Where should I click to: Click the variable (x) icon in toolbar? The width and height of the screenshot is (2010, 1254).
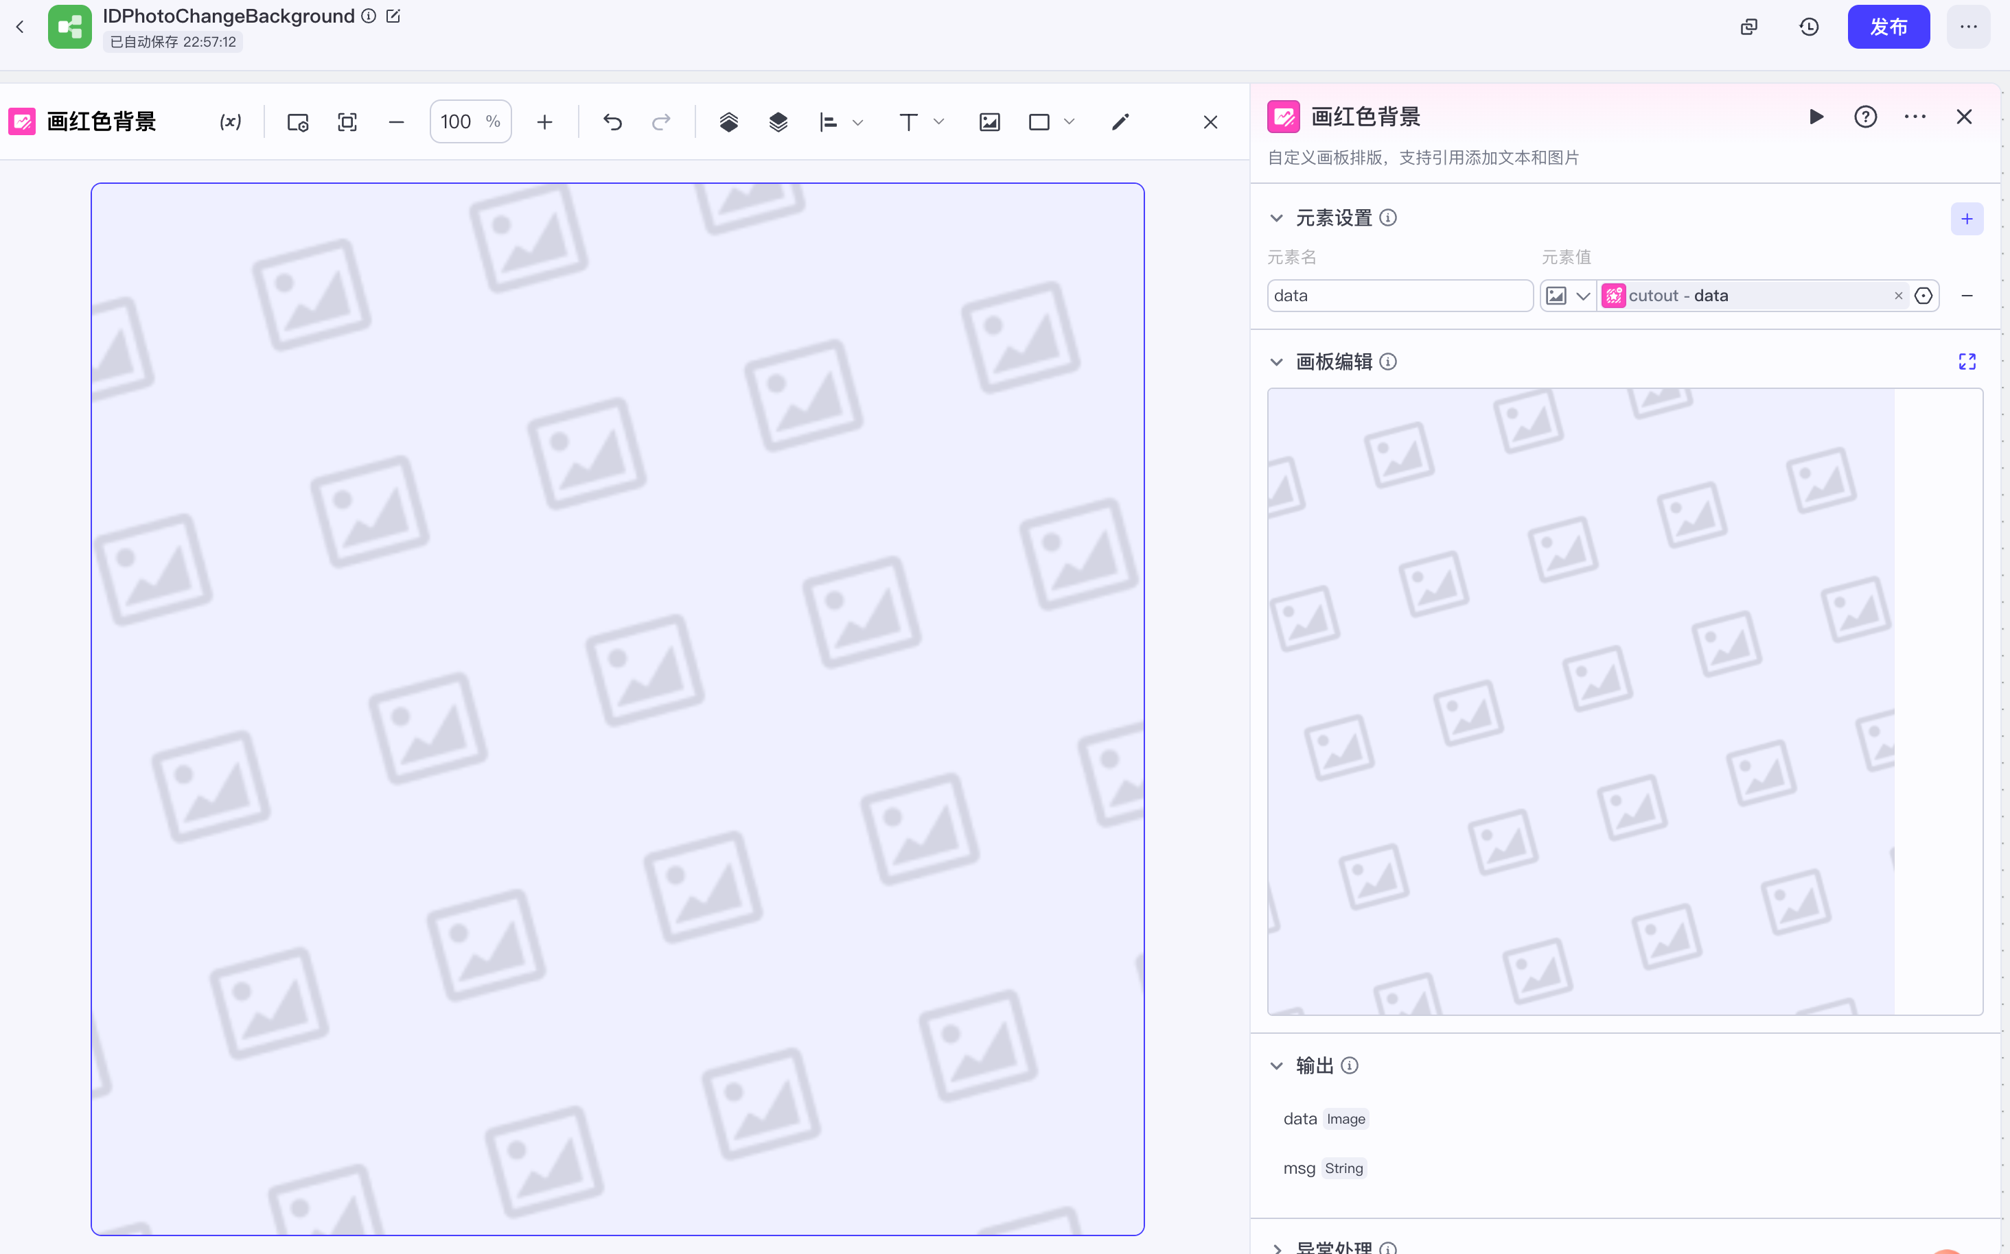[x=230, y=122]
